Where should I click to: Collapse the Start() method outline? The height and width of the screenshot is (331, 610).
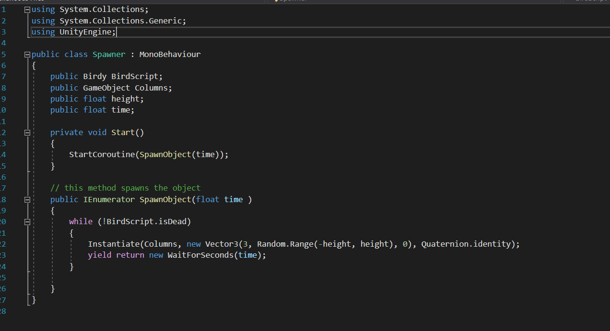click(x=27, y=133)
